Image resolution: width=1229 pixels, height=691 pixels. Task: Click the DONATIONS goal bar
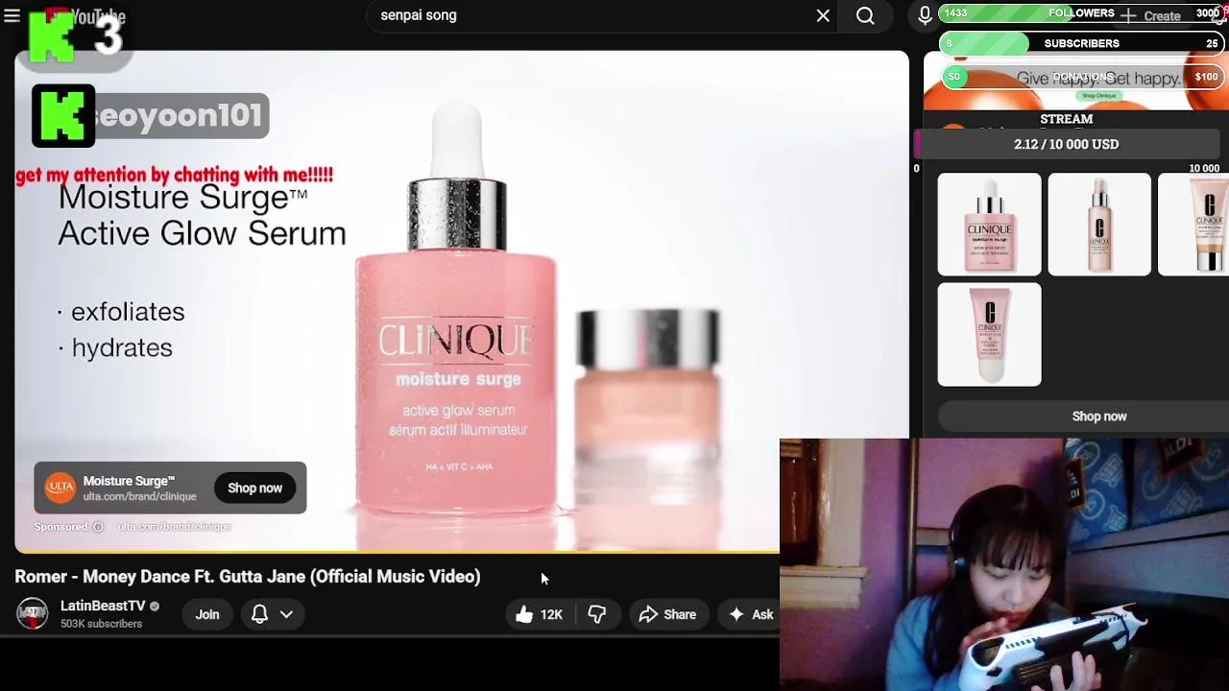pos(1081,77)
